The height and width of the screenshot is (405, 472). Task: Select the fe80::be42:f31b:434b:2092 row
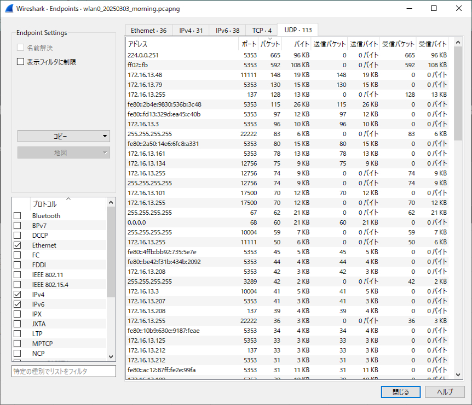pos(287,262)
